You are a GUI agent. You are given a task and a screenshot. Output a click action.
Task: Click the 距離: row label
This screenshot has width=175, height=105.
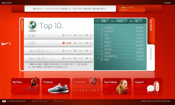coord(32,36)
